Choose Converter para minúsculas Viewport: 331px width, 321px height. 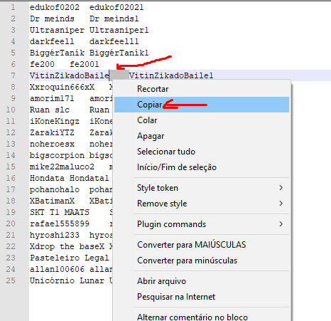click(202, 261)
